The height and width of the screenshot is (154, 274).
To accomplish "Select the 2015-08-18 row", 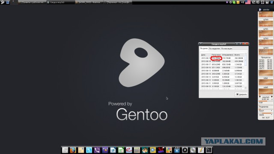I will click(222, 61).
